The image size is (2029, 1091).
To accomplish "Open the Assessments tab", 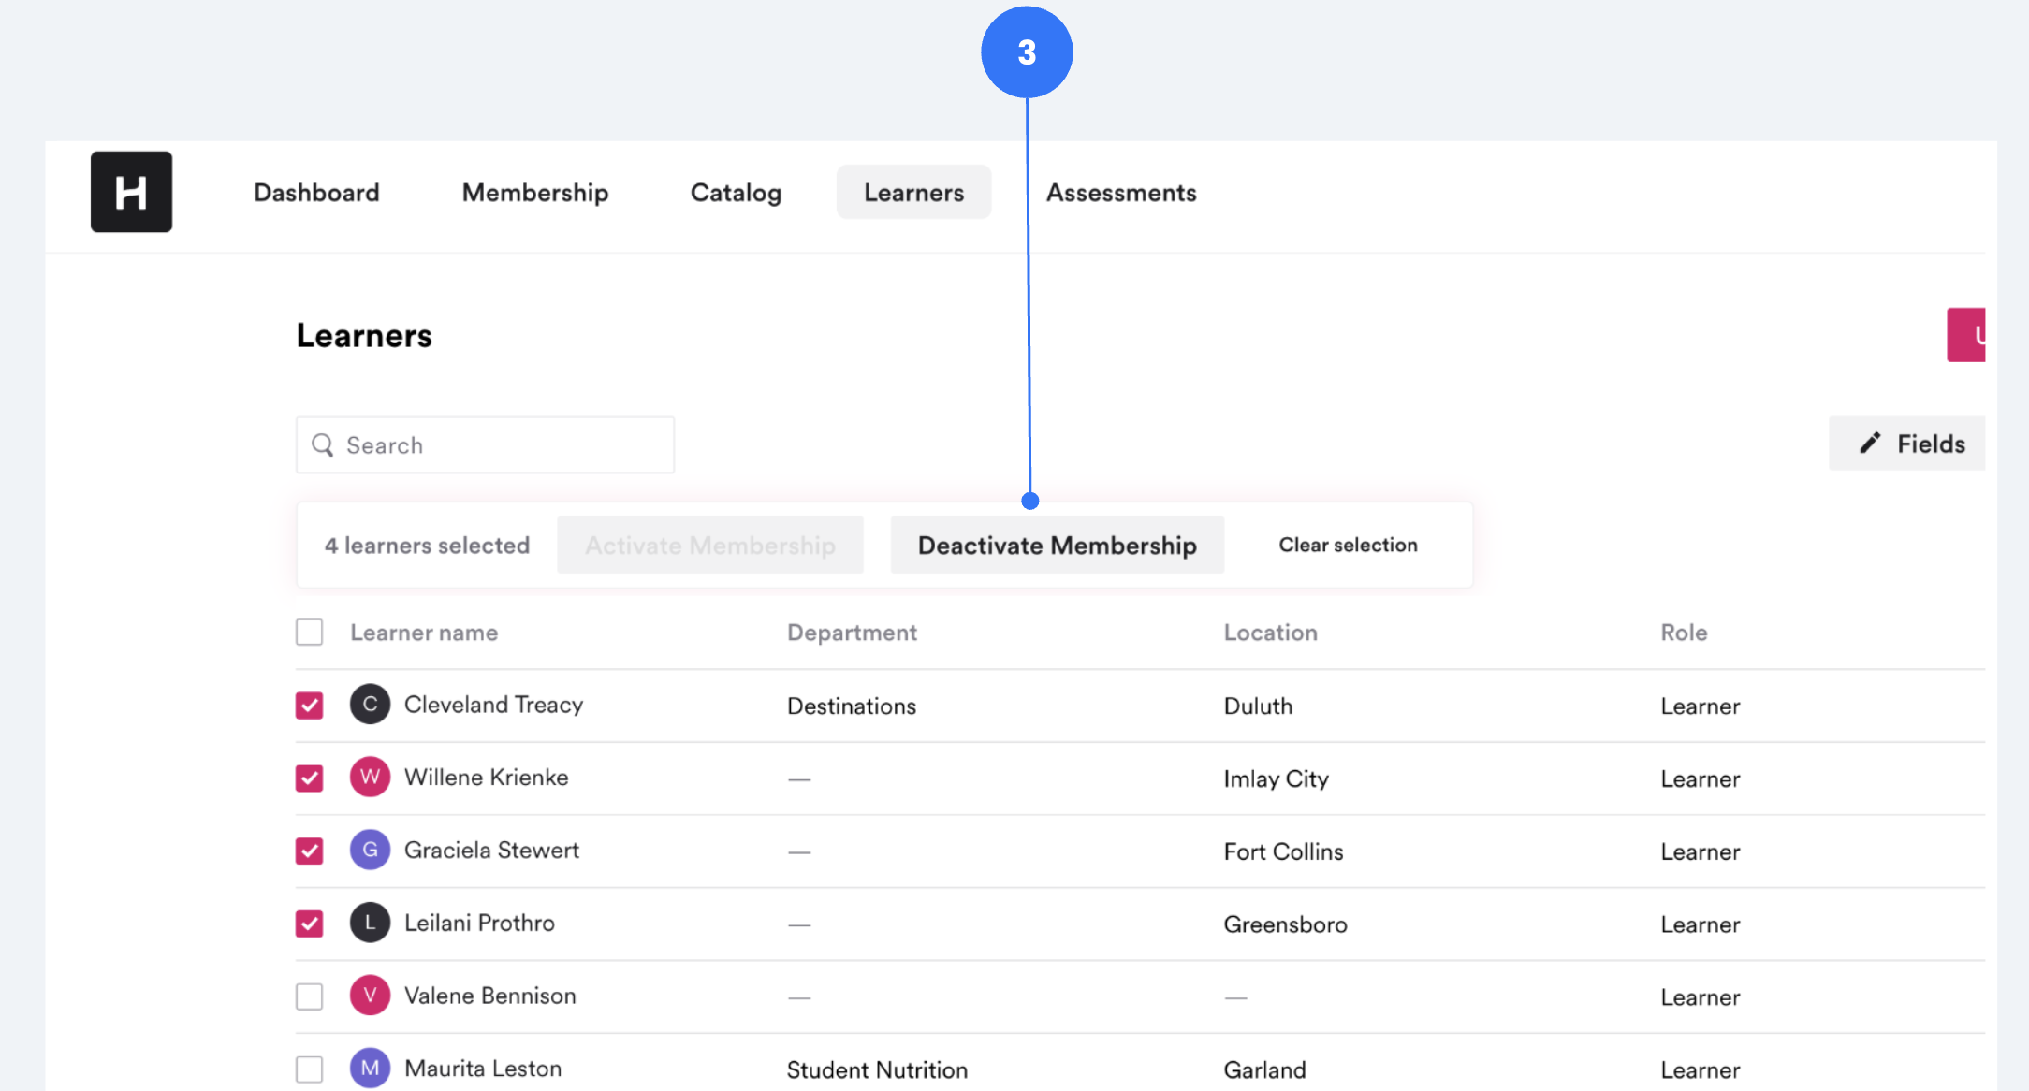I will tap(1121, 193).
